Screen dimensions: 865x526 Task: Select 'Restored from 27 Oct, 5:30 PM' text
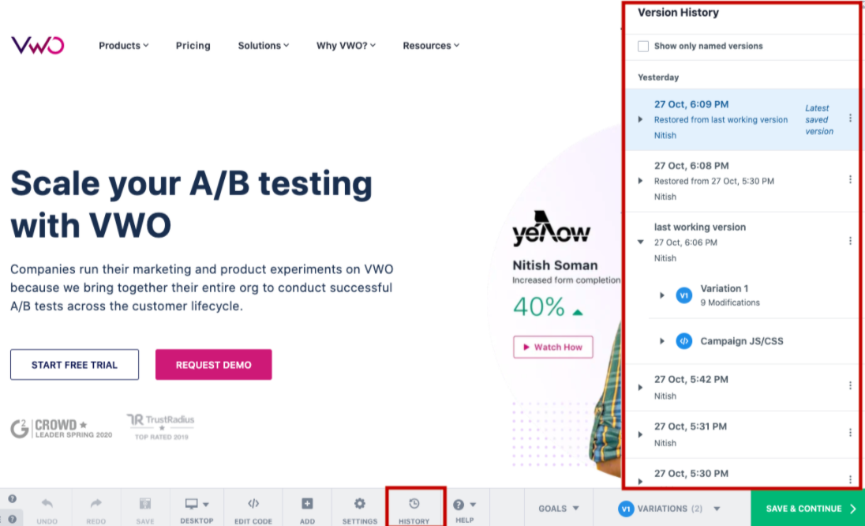pos(713,181)
